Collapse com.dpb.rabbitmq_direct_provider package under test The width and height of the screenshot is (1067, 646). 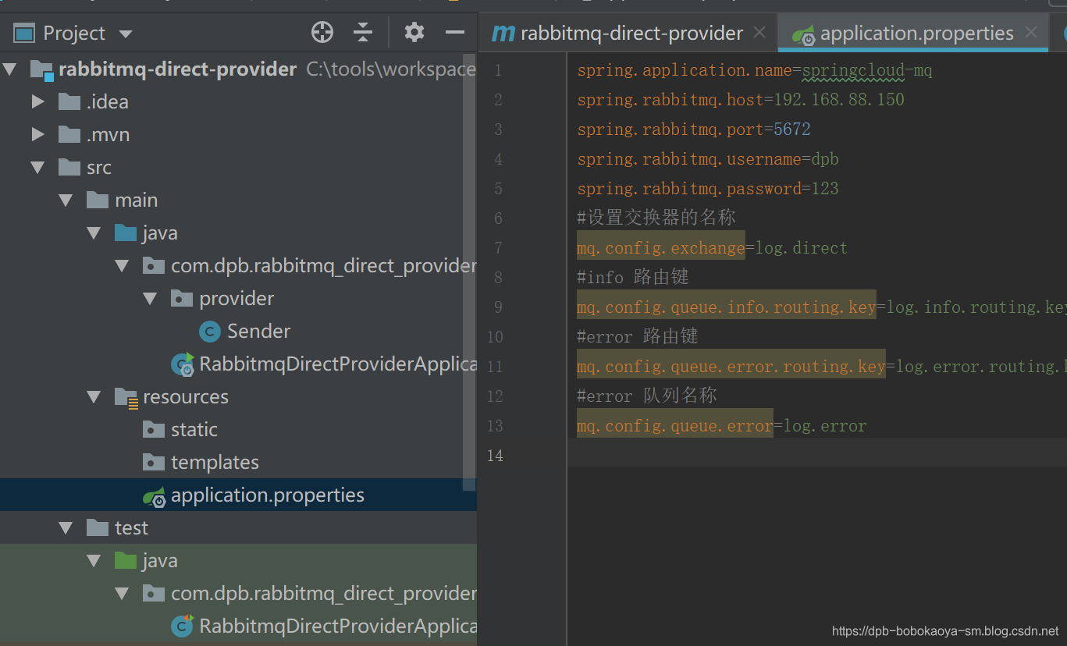coord(122,594)
